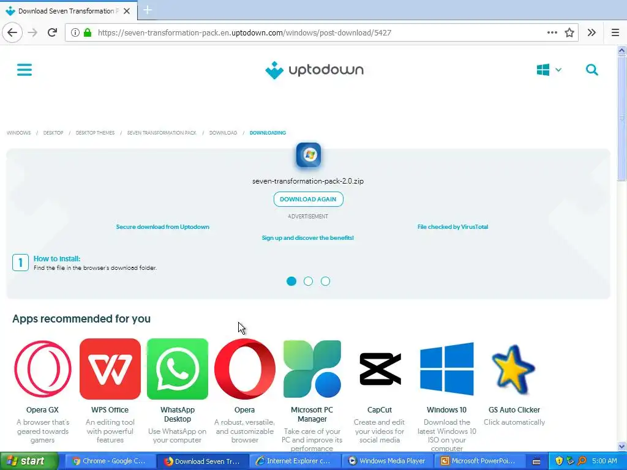Click the DOWNLOAD AGAIN button
Screen dimensions: 627x470
pyautogui.click(x=309, y=199)
